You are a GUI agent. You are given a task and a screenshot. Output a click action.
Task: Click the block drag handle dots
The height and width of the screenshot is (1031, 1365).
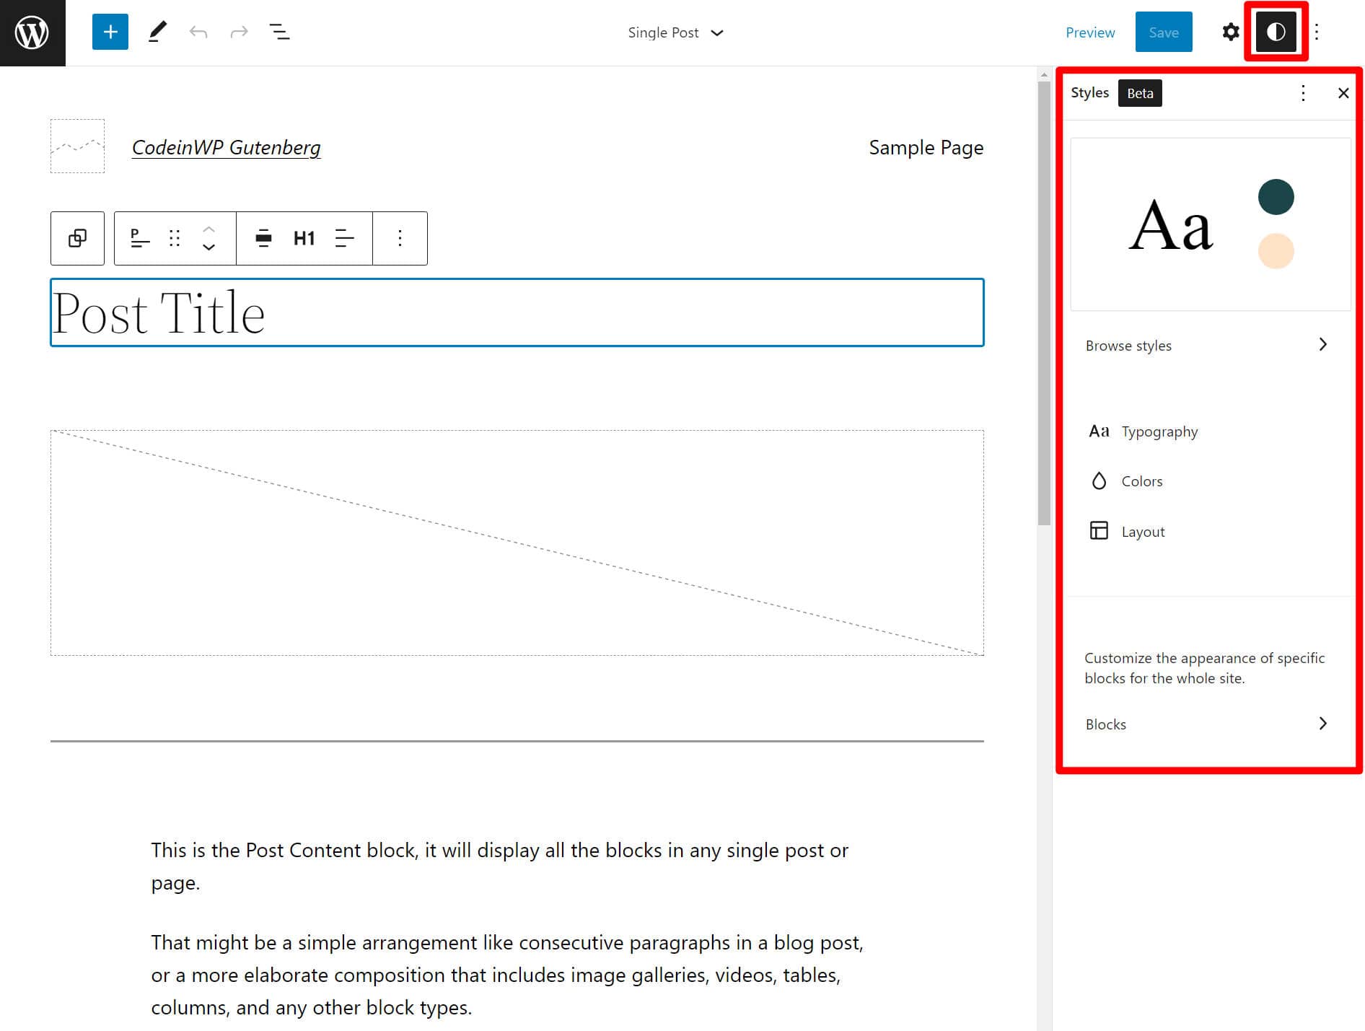coord(175,238)
